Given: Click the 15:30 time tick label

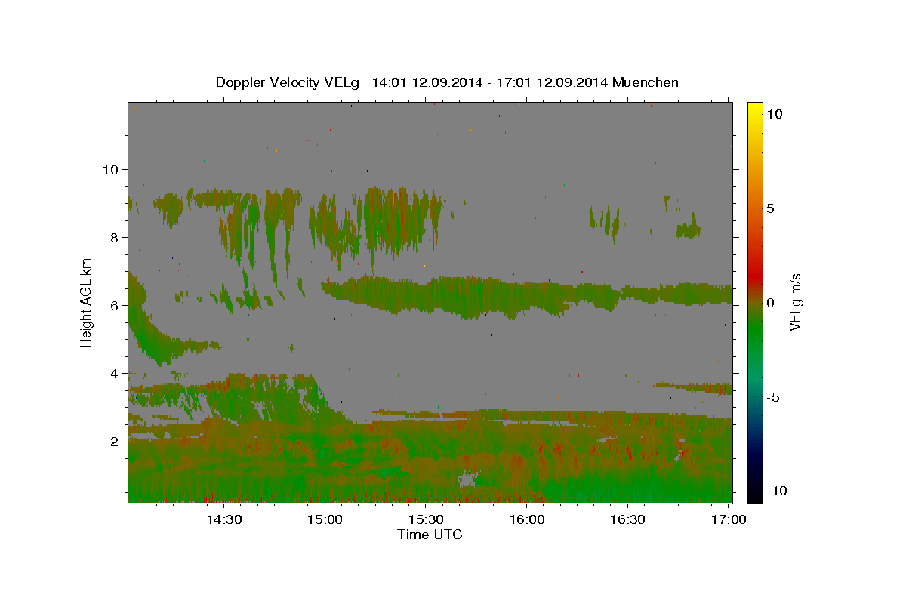Looking at the screenshot, I should point(427,519).
